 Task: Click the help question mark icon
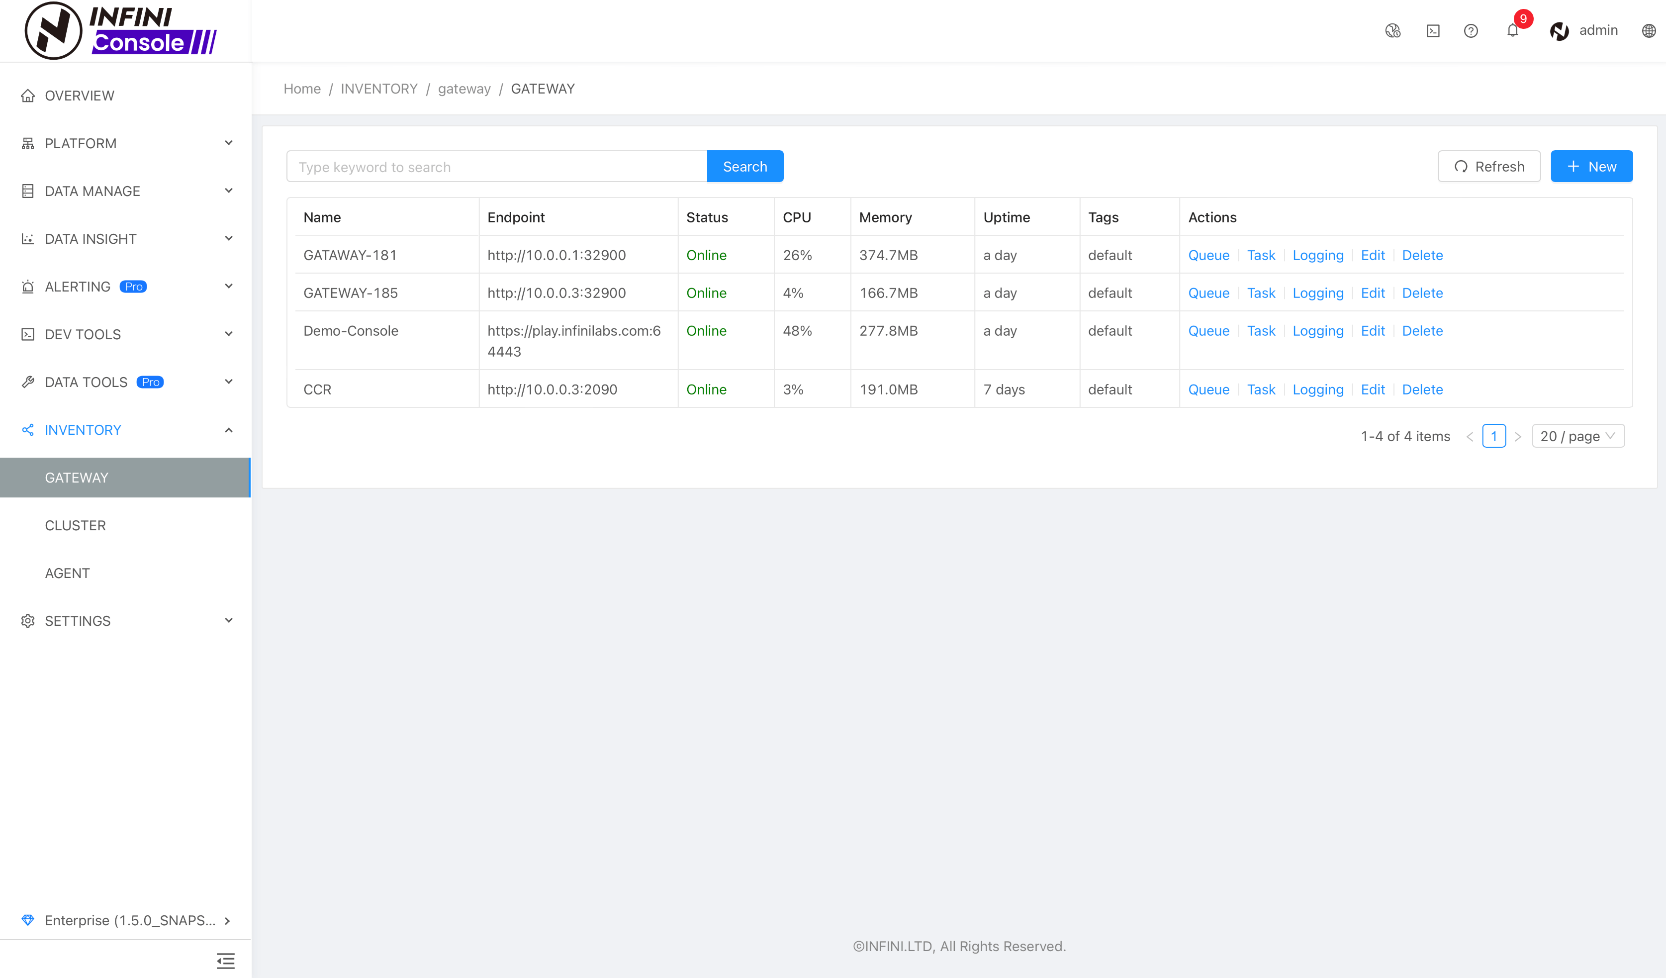[x=1472, y=30]
